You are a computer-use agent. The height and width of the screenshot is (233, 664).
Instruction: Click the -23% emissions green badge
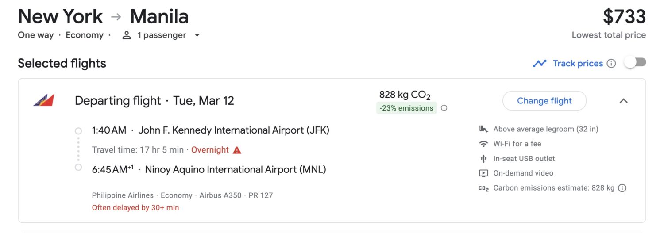(406, 108)
